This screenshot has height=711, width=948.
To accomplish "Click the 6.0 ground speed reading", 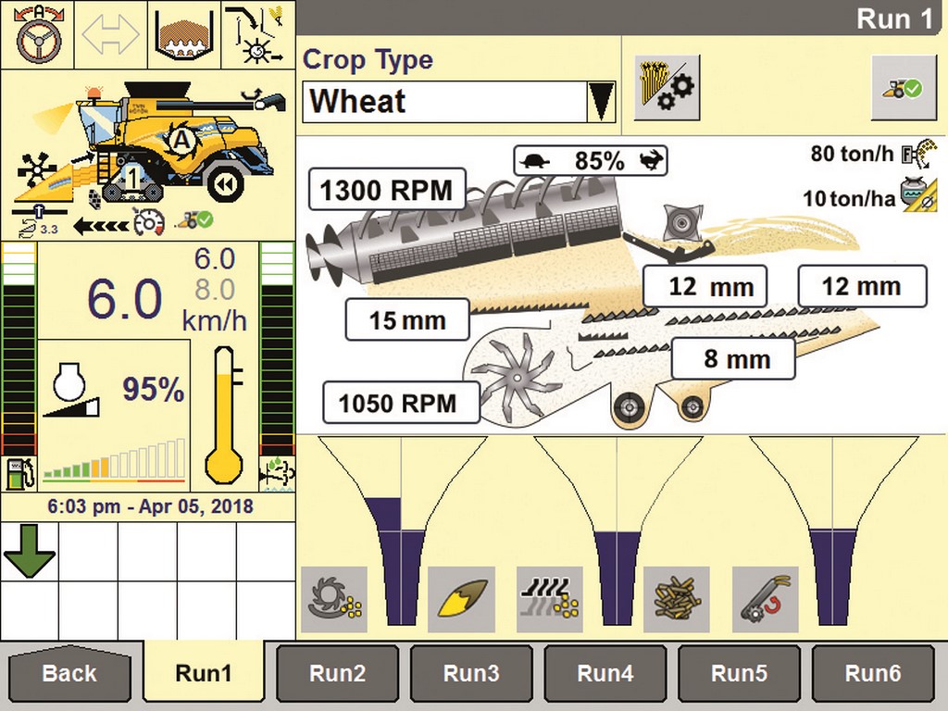I will pos(125,299).
